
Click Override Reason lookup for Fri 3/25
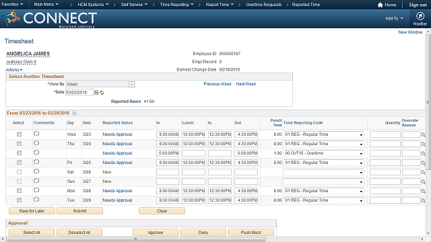coord(423,163)
